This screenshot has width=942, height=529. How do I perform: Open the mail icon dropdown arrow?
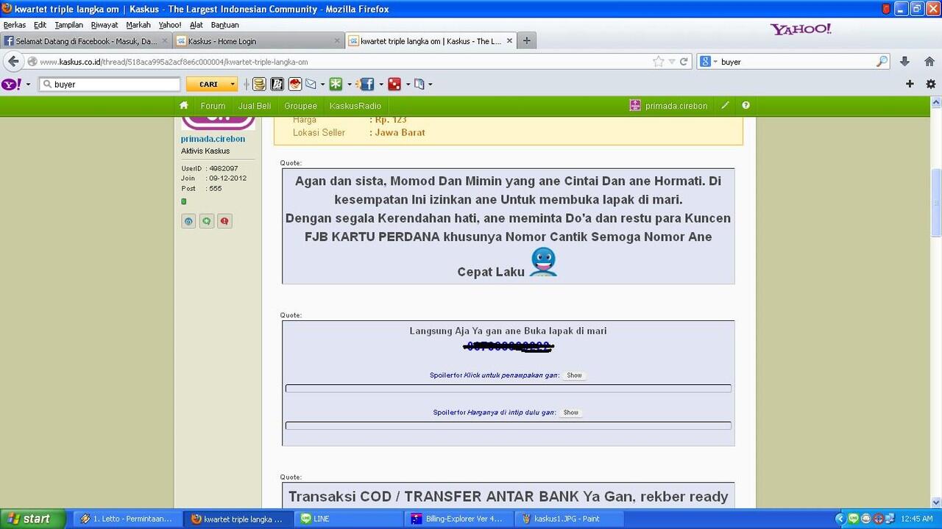pyautogui.click(x=322, y=84)
